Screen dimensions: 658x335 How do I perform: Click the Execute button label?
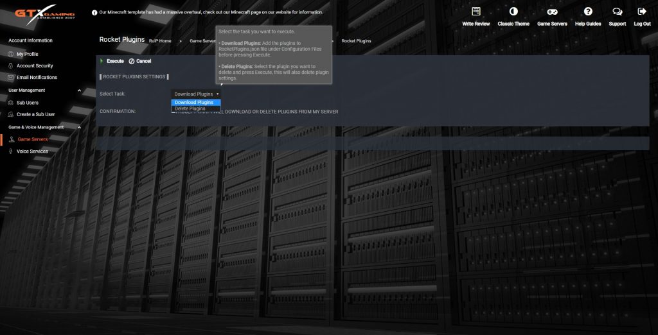click(115, 61)
